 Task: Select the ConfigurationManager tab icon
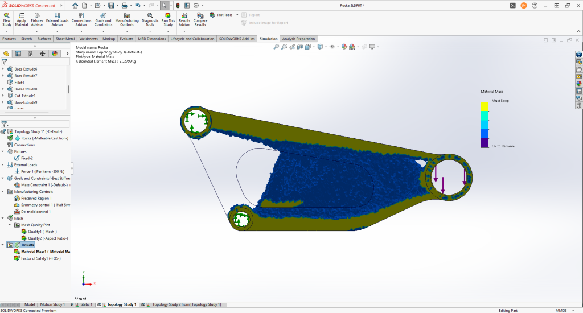click(x=30, y=53)
